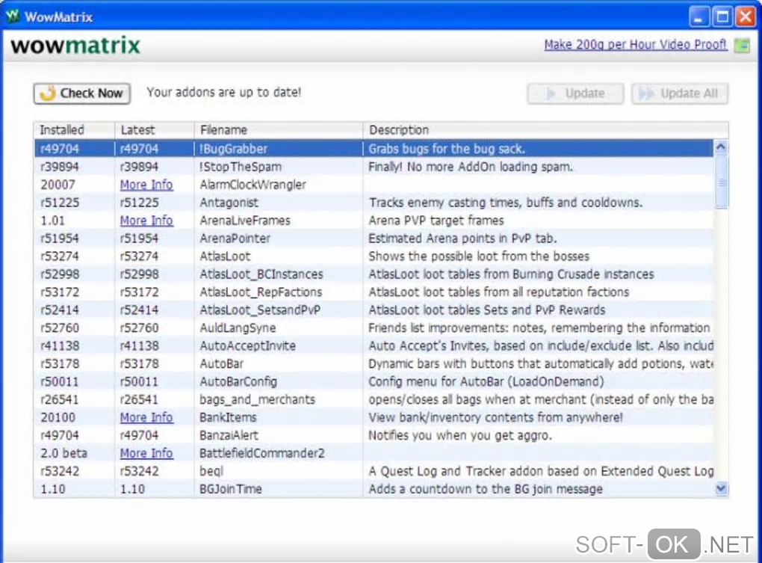The height and width of the screenshot is (563, 762).
Task: Click 'Estimated Arena points in PvP tab.' text
Action: tap(462, 239)
